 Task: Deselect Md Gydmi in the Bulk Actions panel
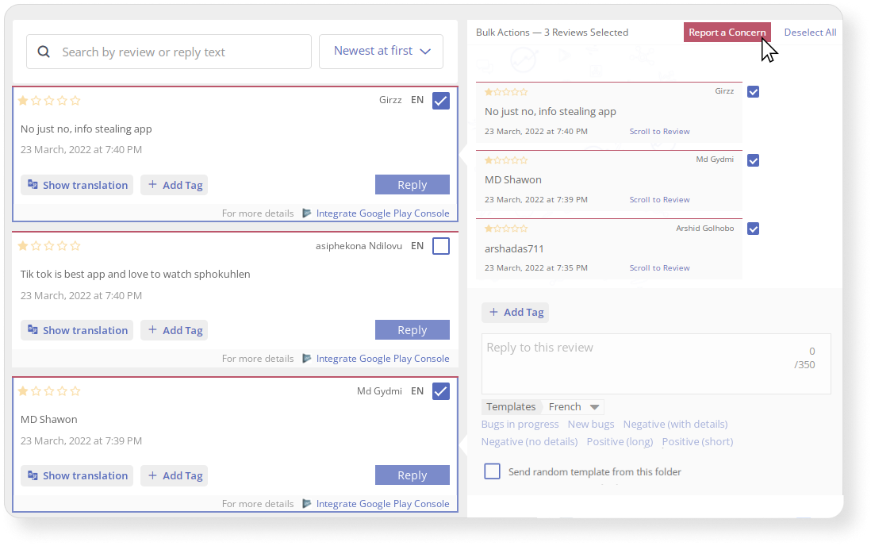[x=754, y=160]
